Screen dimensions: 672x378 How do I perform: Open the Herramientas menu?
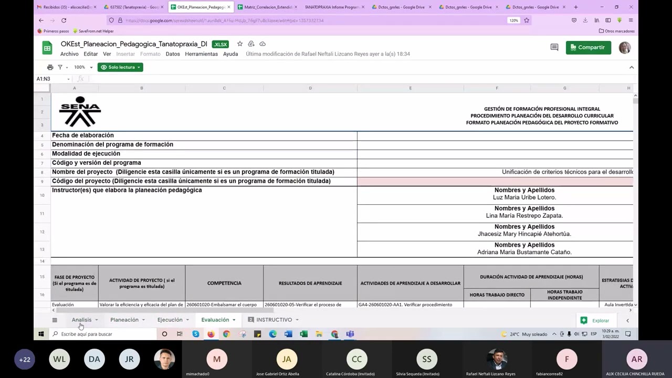point(201,54)
